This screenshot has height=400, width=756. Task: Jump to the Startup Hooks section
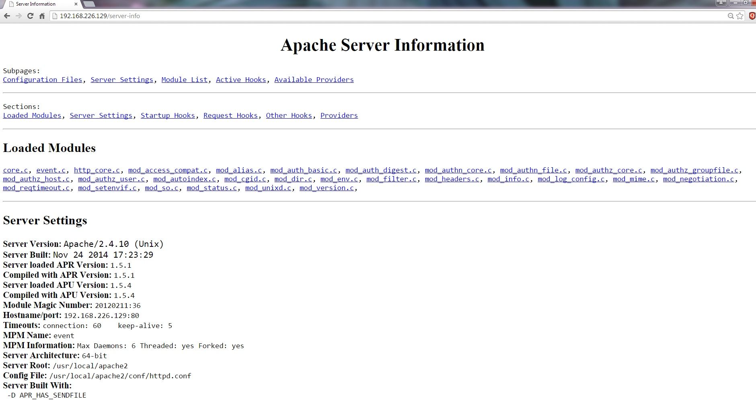(168, 115)
